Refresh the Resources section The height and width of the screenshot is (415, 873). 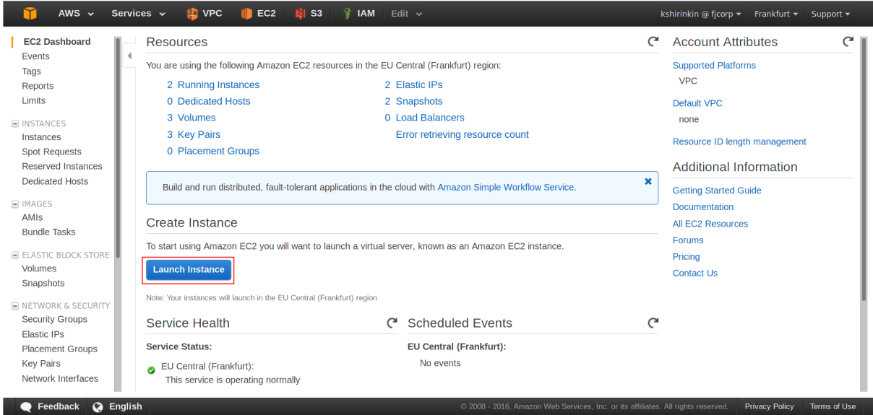(653, 42)
